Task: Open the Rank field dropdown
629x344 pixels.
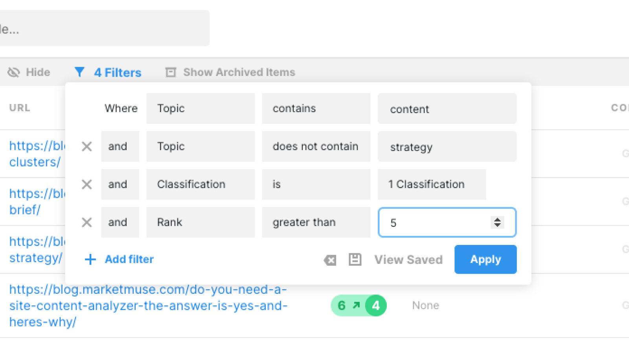Action: pos(200,223)
